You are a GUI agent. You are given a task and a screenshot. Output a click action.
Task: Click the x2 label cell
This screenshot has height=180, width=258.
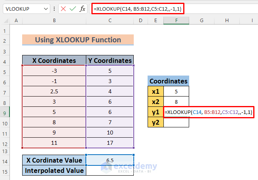(x=156, y=102)
